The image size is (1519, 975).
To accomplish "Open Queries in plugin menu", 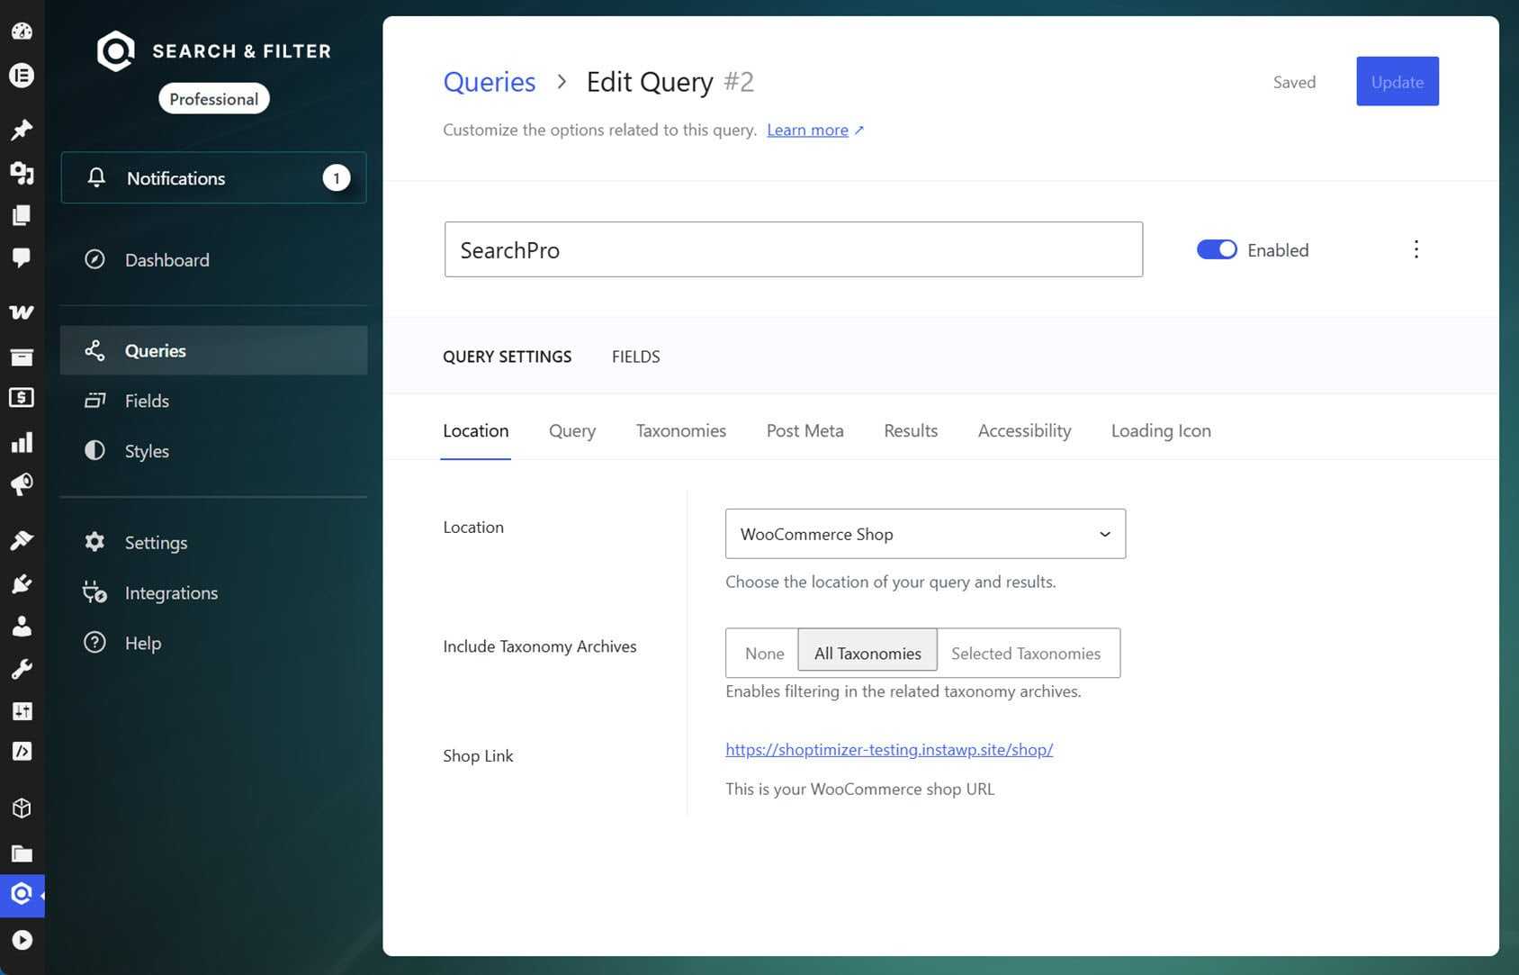I will point(213,350).
